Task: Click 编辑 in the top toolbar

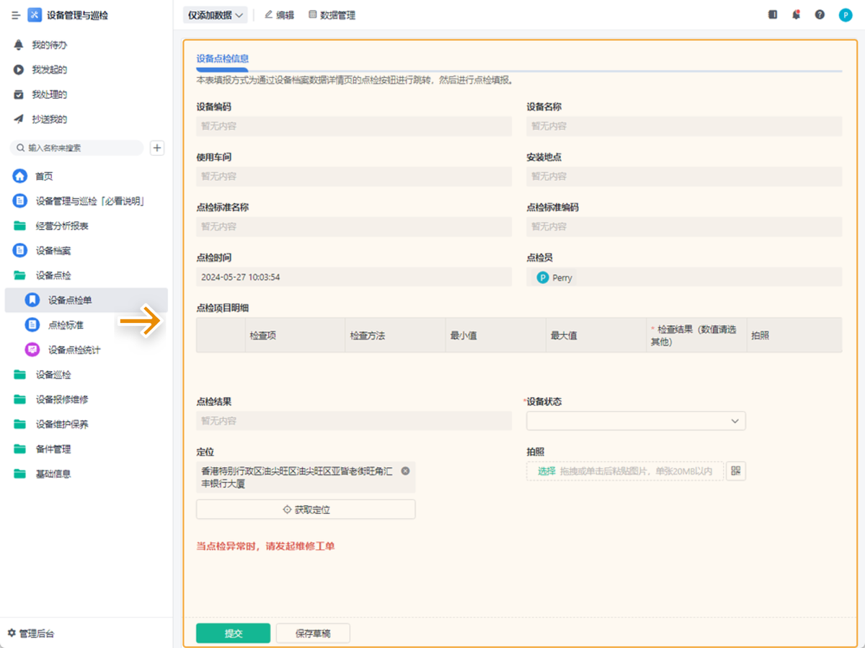Action: 280,15
